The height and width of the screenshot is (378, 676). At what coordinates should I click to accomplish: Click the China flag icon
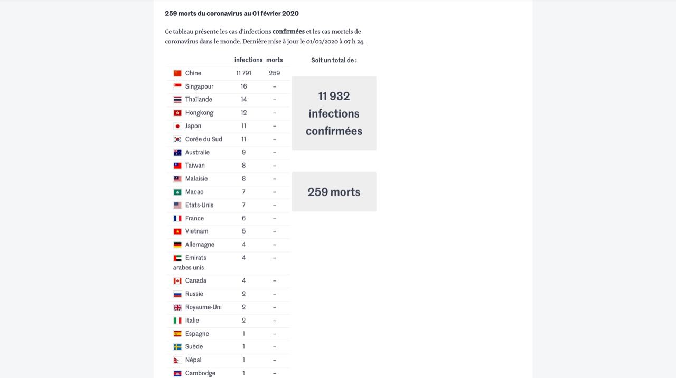click(177, 73)
